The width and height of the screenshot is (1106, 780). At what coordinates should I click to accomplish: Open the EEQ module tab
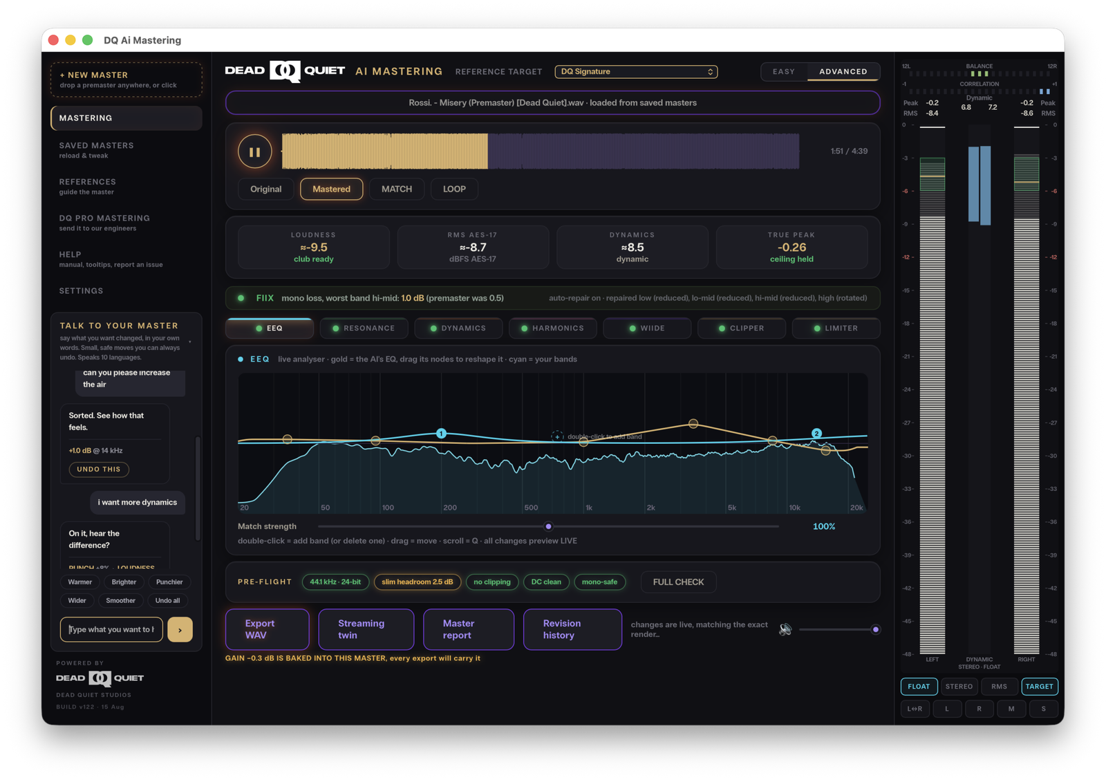point(270,328)
